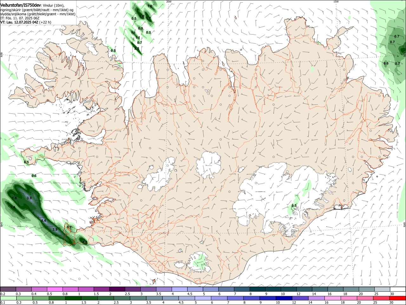Click the 'IT: Fös. 11. 07. 2025 06Z' line
Image resolution: width=406 pixels, height=305 pixels.
click(20, 18)
